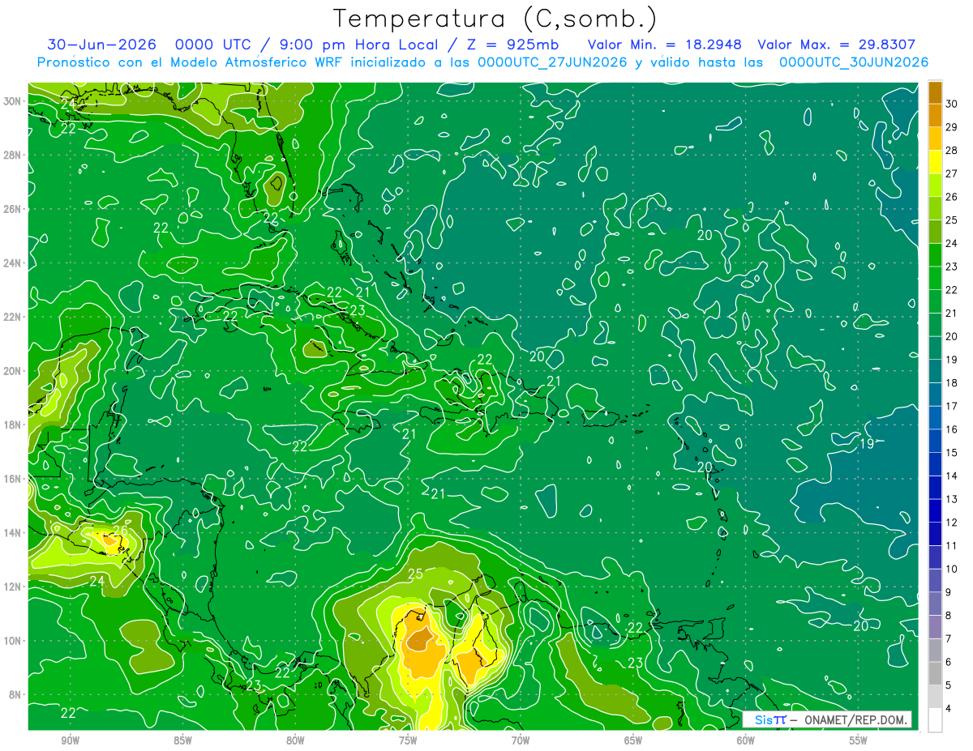Click the '8N' latitude axis label
Image resolution: width=973 pixels, height=751 pixels.
(15, 694)
